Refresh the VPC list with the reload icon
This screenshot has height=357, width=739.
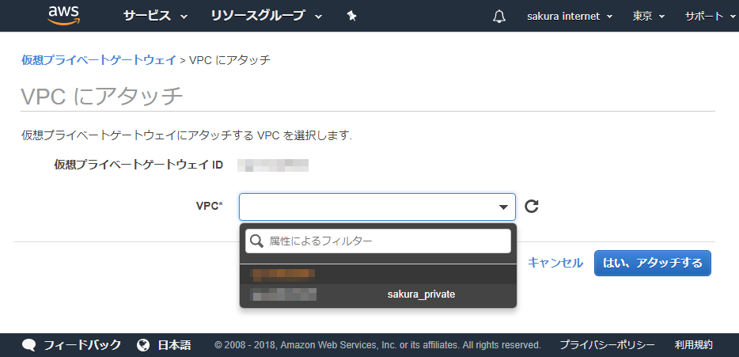pos(532,207)
